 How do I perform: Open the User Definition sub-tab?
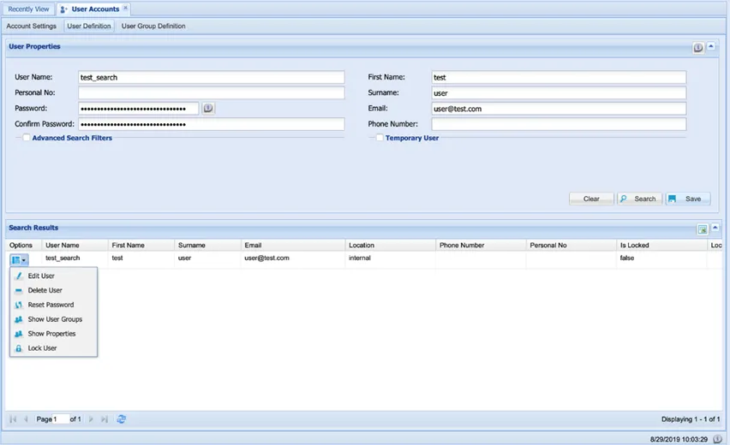(x=89, y=26)
